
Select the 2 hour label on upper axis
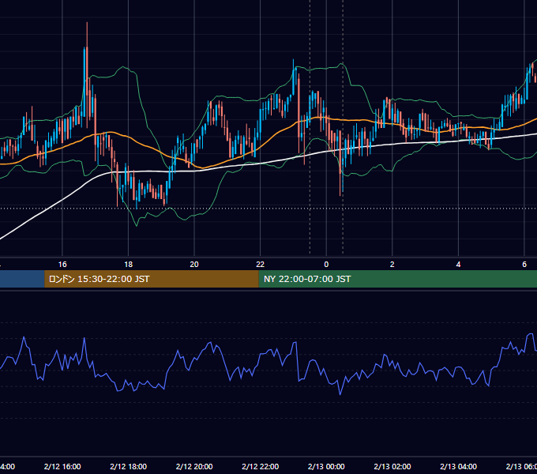pyautogui.click(x=392, y=264)
